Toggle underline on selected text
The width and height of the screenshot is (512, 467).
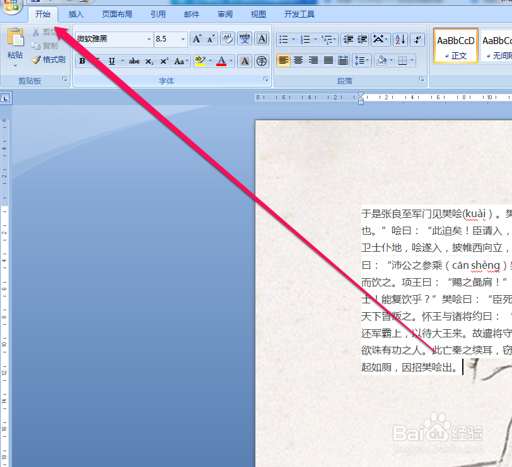click(112, 61)
